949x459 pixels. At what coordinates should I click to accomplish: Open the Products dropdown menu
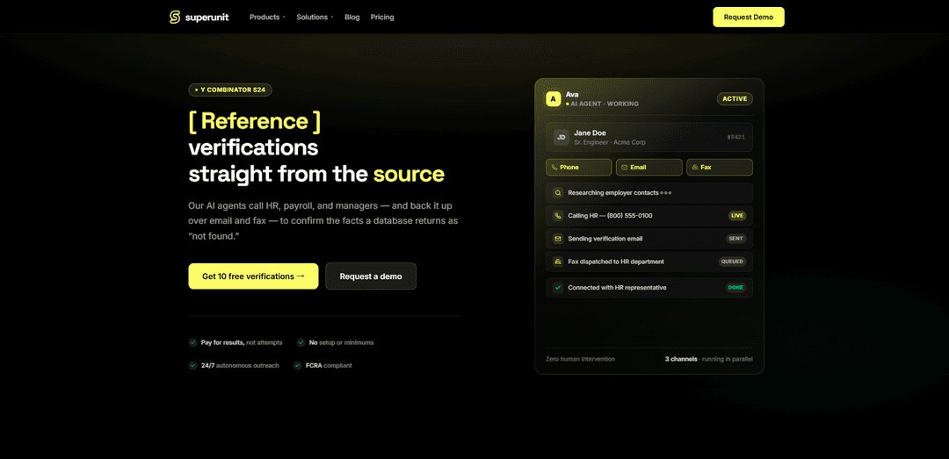(267, 17)
